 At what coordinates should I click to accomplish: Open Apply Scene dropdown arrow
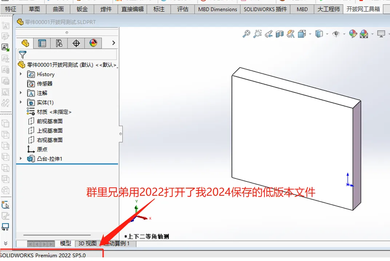[372, 34]
